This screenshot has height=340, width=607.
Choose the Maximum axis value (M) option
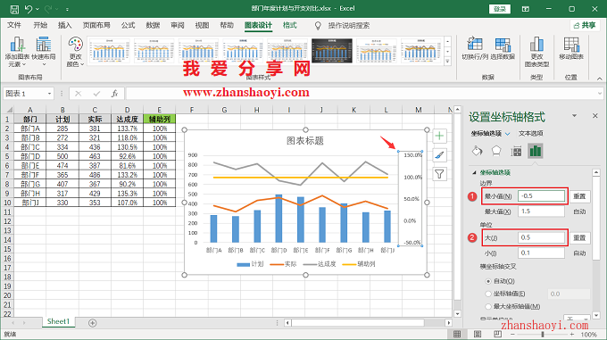coord(488,306)
